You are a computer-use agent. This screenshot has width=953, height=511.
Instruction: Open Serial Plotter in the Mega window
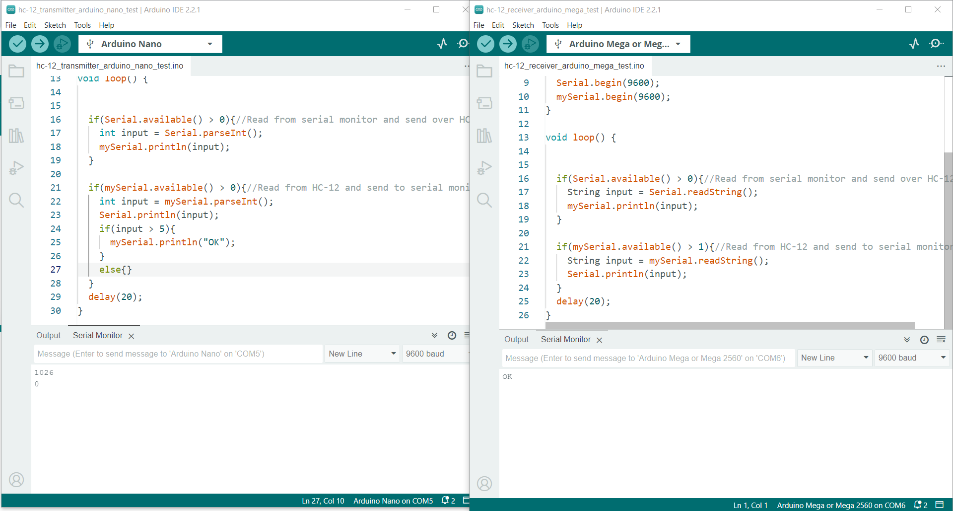click(x=914, y=44)
